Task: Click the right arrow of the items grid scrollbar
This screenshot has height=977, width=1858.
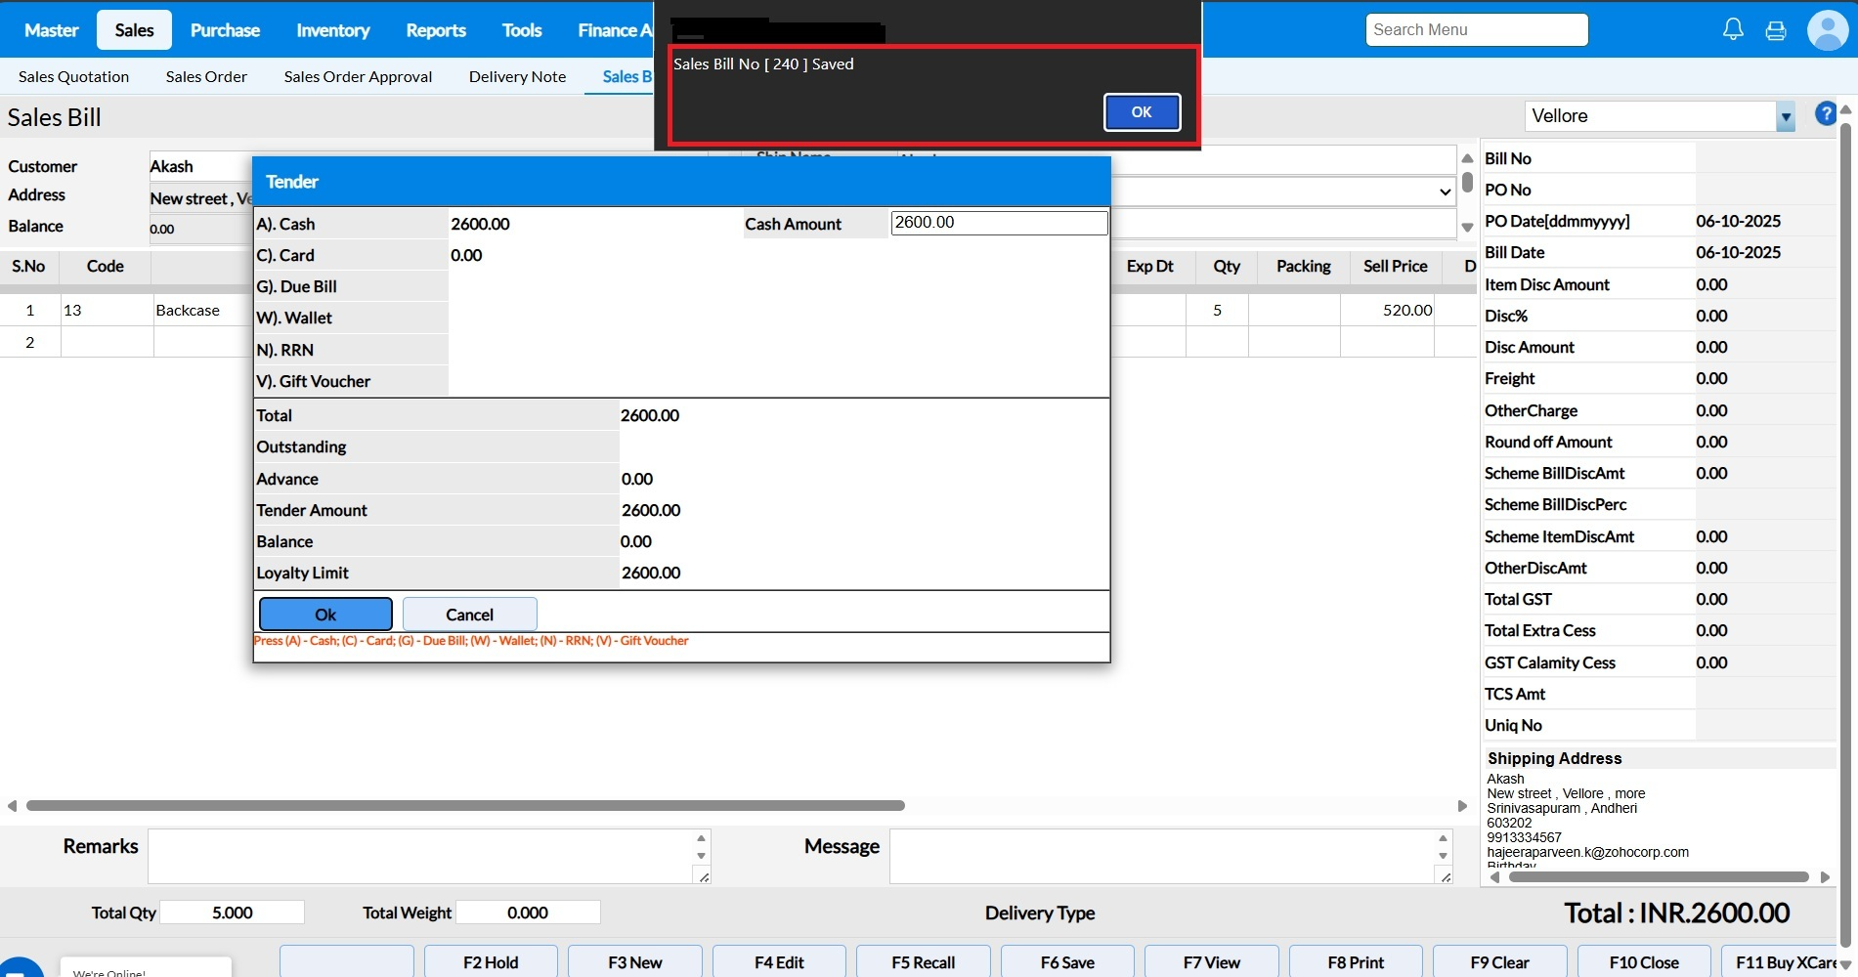Action: 1462,806
